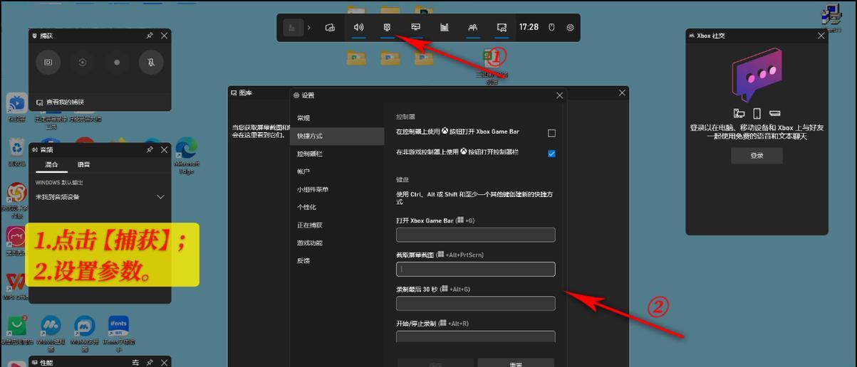
Task: Close the Audio (音频) widget
Action: click(x=165, y=150)
